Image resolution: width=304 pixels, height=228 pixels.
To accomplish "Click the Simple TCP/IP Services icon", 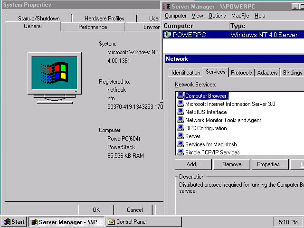I will (x=180, y=152).
